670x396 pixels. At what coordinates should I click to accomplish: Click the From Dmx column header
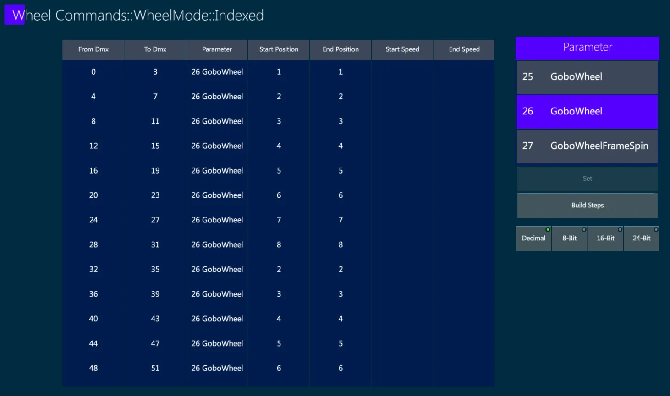pos(93,49)
